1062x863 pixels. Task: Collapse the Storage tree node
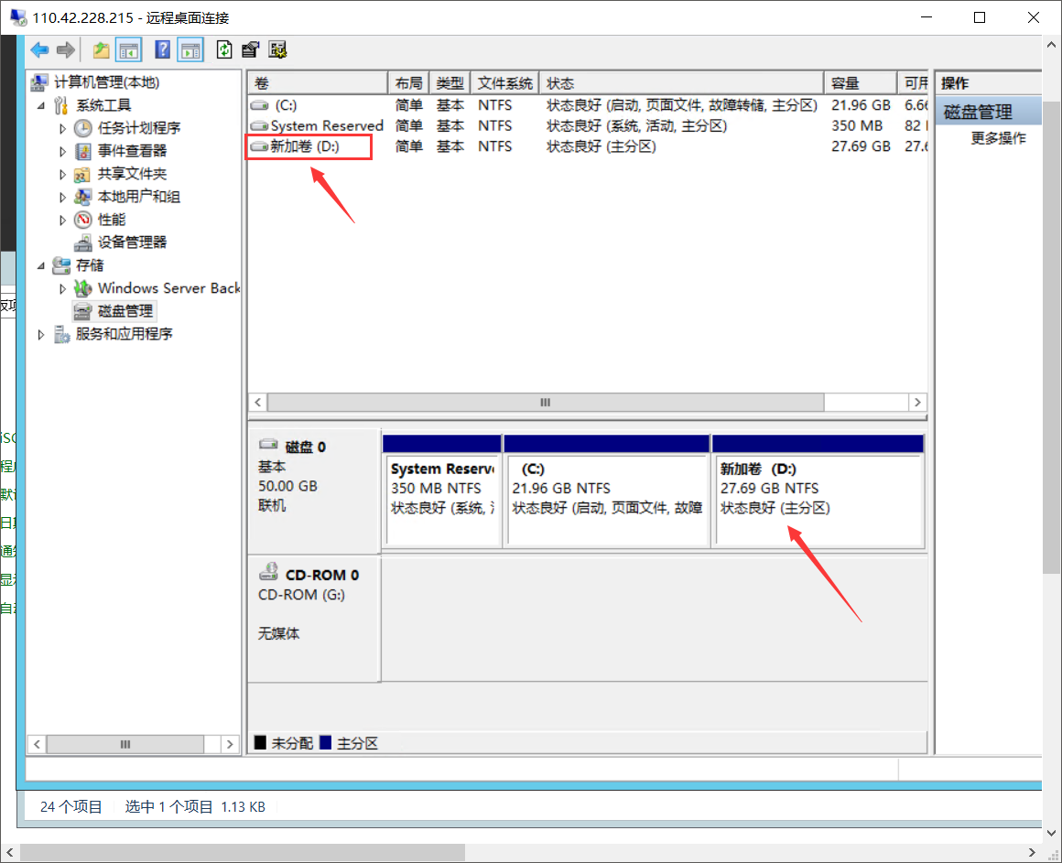coord(40,265)
